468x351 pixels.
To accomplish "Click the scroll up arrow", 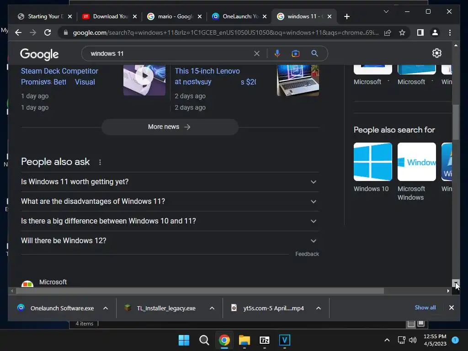I will coord(456,45).
